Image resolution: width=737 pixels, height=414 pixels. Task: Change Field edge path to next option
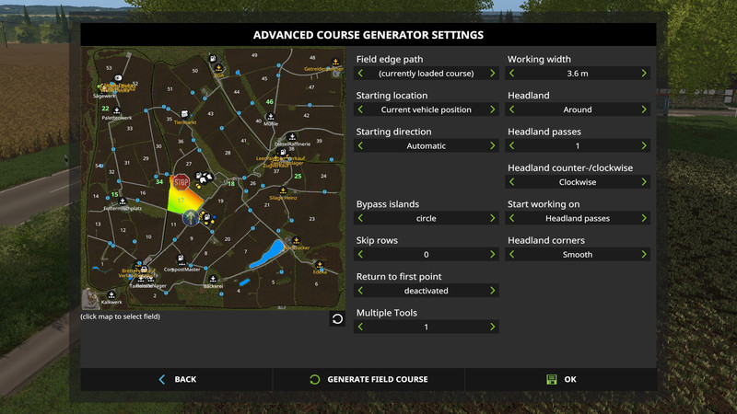(x=493, y=74)
